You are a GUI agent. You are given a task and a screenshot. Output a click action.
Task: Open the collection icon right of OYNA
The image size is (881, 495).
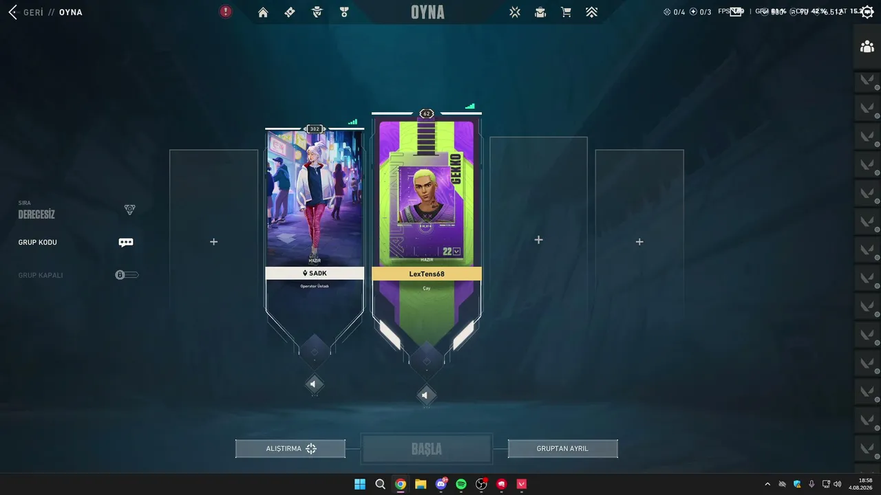(x=540, y=12)
